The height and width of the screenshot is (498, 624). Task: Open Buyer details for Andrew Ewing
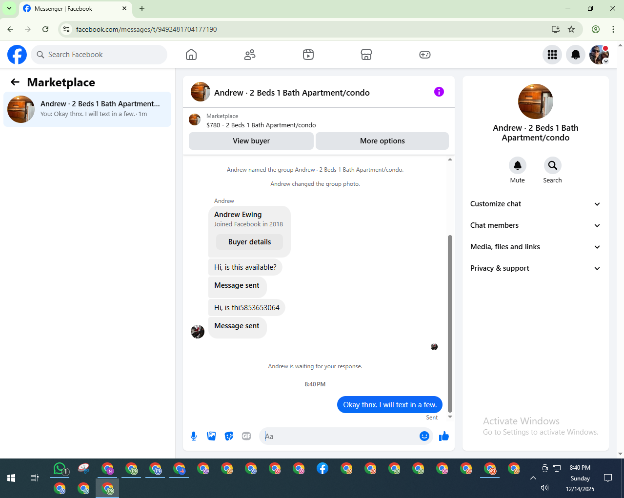tap(249, 242)
